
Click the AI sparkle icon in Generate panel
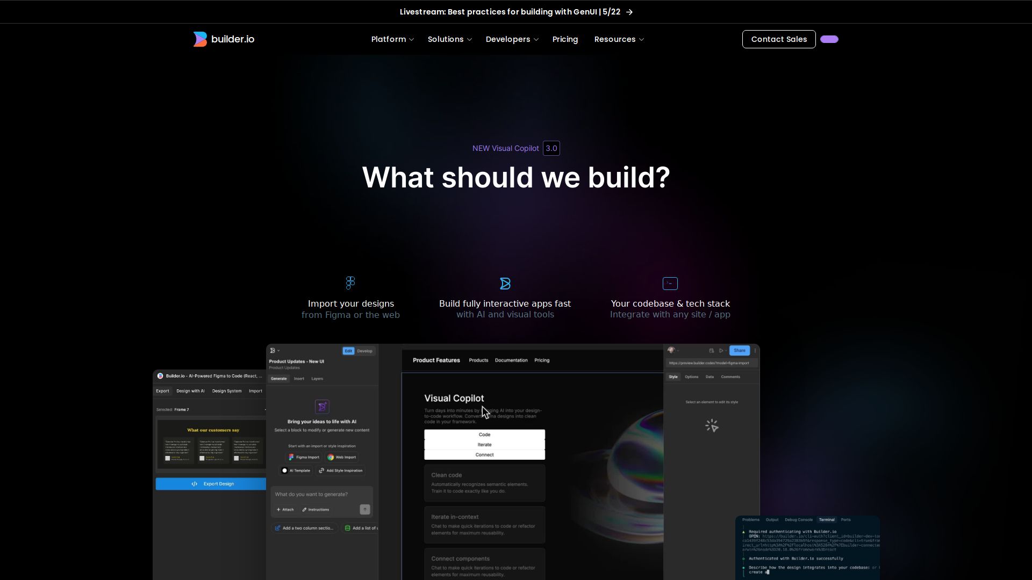[x=322, y=407]
